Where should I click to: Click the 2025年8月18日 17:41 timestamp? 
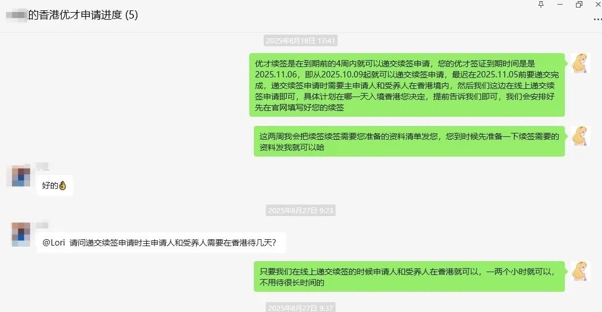pos(301,40)
